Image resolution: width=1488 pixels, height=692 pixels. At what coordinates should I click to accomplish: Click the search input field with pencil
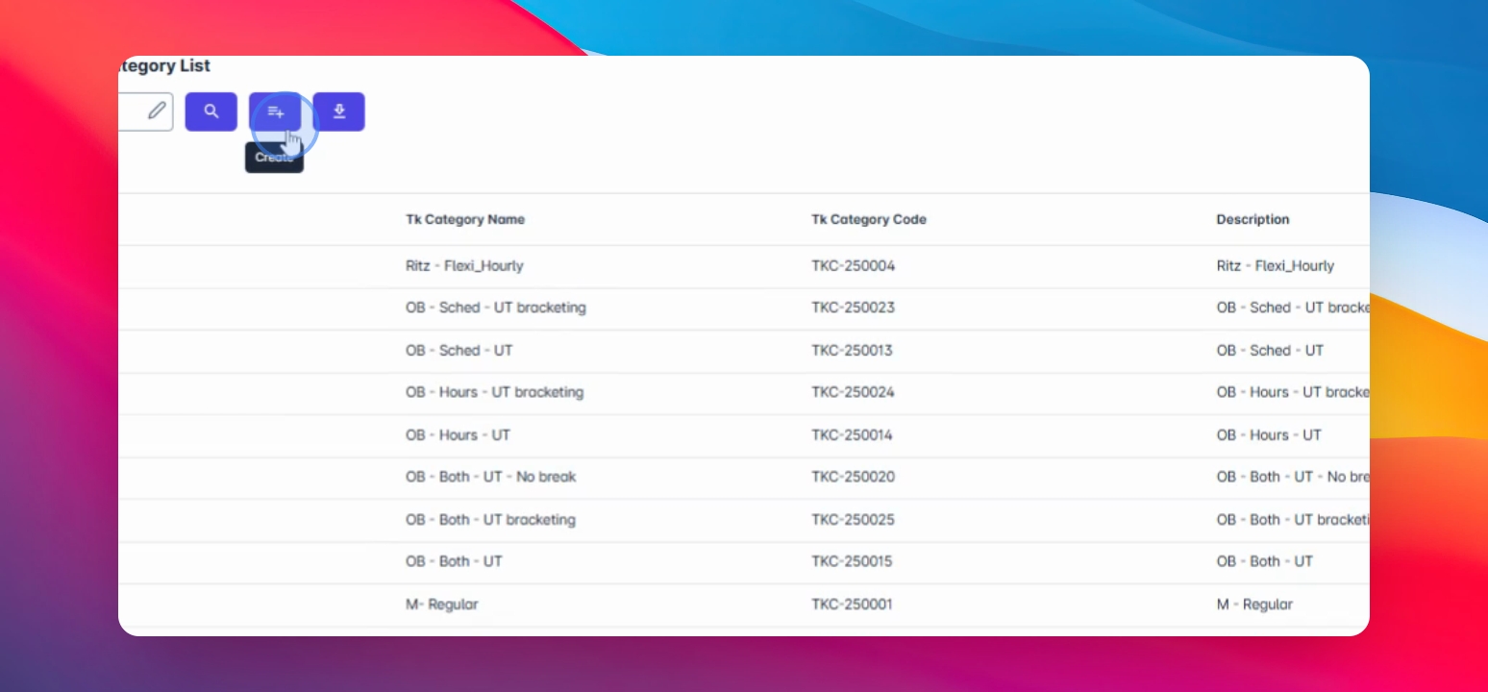[x=146, y=111]
